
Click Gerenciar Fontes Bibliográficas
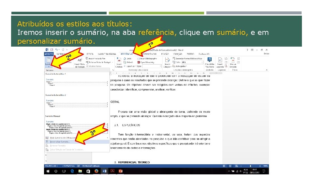[x=187, y=59]
